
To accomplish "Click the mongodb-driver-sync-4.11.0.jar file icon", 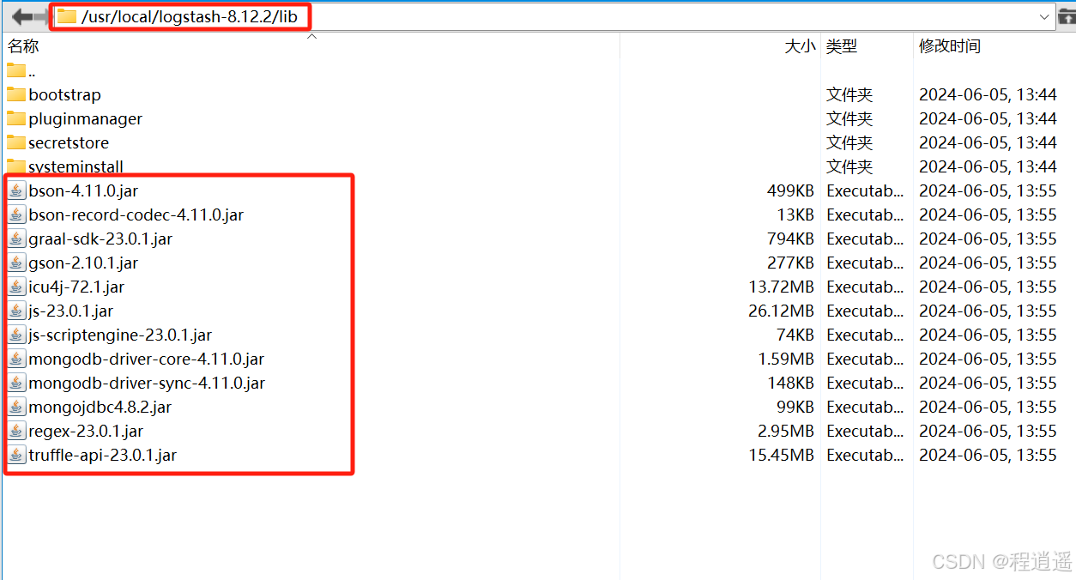I will [16, 383].
